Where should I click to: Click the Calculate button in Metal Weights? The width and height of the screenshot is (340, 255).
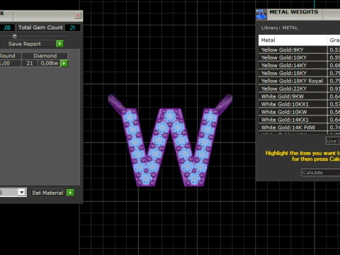[x=321, y=173]
